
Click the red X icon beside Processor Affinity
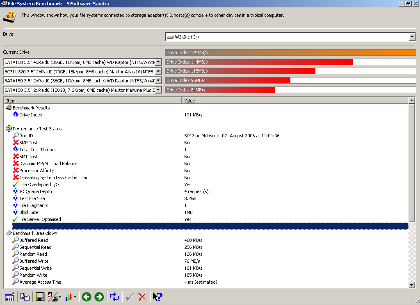(x=16, y=170)
